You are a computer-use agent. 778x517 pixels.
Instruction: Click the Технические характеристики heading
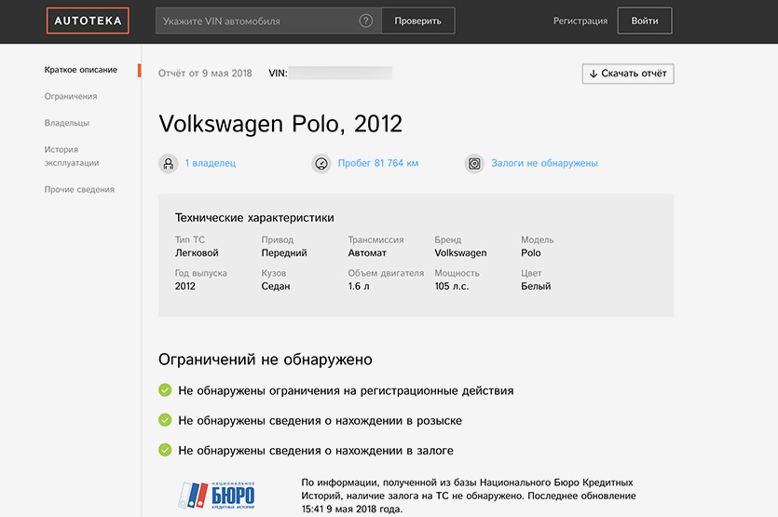click(x=254, y=218)
